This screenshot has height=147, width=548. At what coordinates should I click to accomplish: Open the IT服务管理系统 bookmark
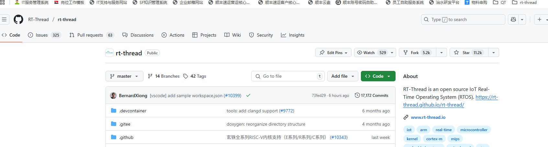31,2
